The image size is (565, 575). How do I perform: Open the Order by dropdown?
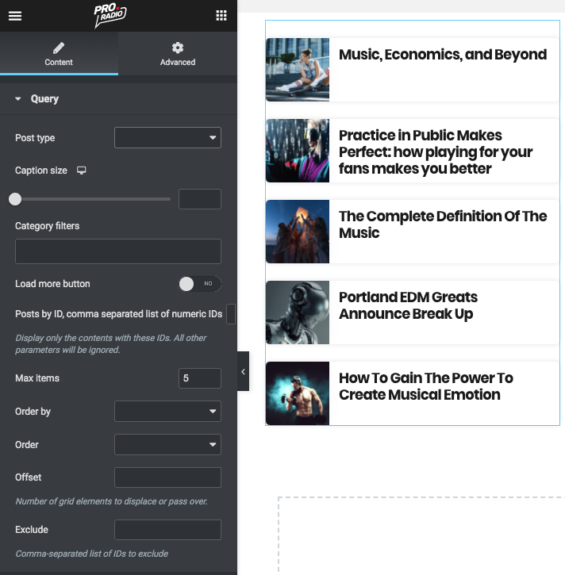pos(167,411)
